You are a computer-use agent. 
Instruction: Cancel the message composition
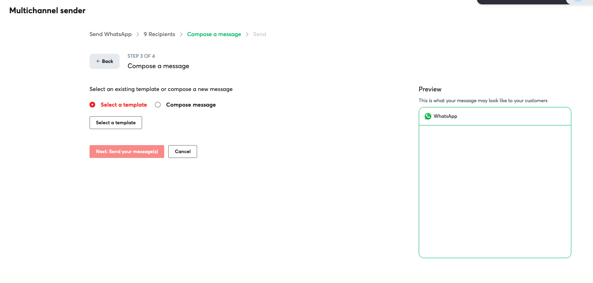point(182,152)
